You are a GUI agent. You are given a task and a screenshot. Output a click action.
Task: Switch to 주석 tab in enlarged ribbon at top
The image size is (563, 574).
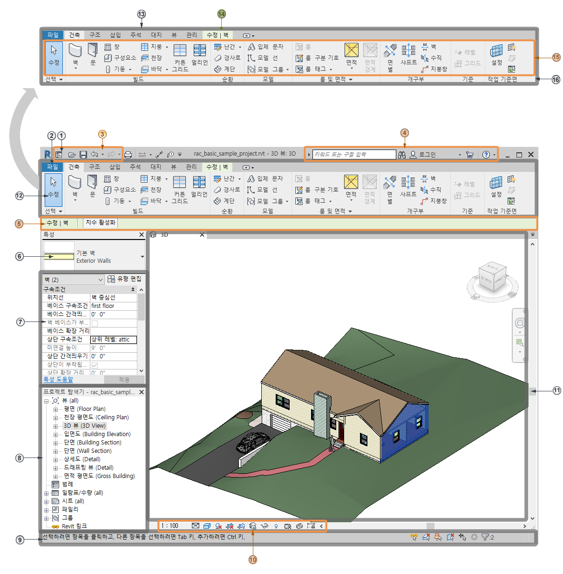click(x=136, y=35)
